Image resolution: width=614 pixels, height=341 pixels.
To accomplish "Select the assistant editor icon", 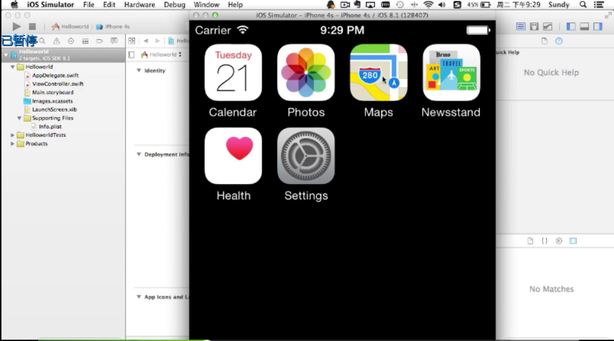I will click(534, 27).
